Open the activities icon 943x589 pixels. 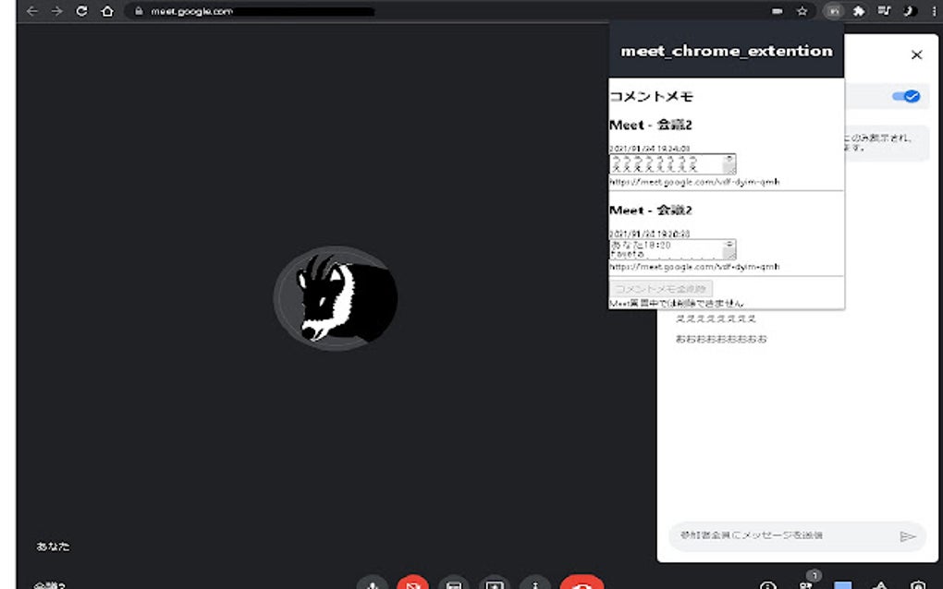click(880, 584)
